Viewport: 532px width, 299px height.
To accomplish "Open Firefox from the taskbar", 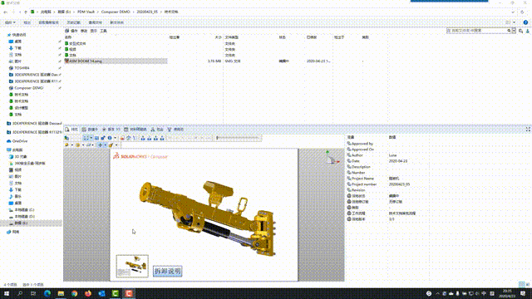I will coord(88,293).
